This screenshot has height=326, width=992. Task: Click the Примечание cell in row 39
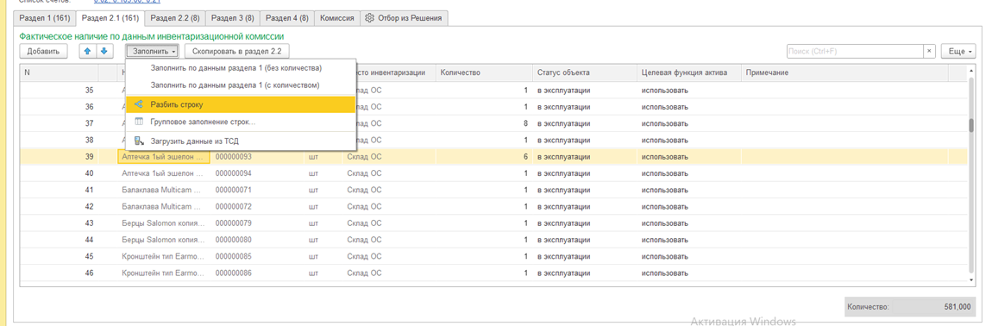[x=844, y=156]
